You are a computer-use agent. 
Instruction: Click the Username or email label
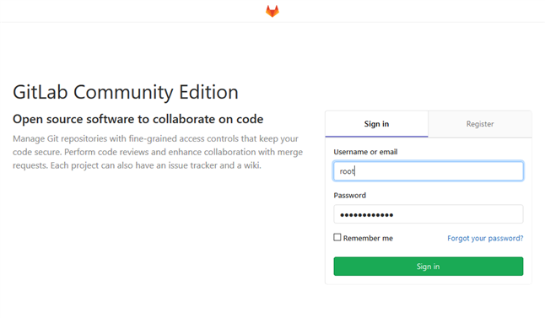(x=365, y=152)
